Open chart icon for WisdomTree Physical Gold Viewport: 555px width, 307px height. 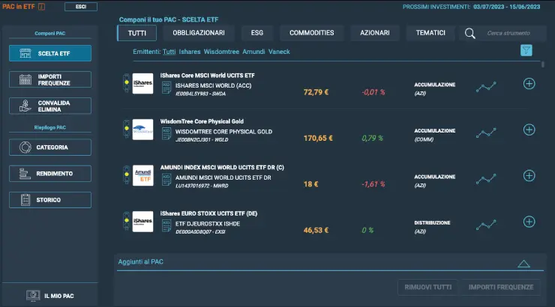pos(486,133)
